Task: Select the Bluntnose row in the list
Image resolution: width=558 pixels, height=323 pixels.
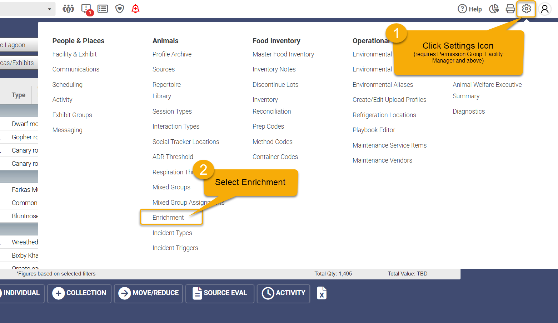Action: (x=19, y=216)
